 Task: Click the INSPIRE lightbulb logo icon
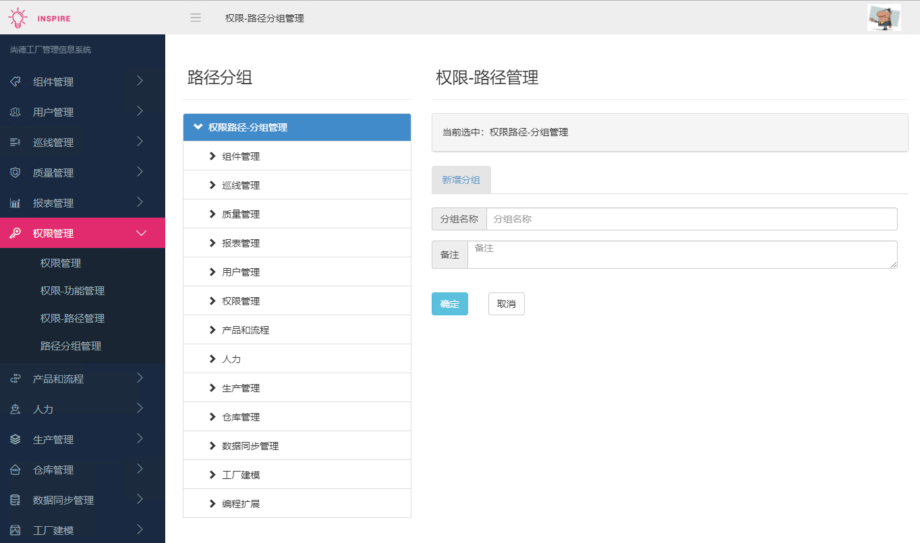[x=18, y=18]
